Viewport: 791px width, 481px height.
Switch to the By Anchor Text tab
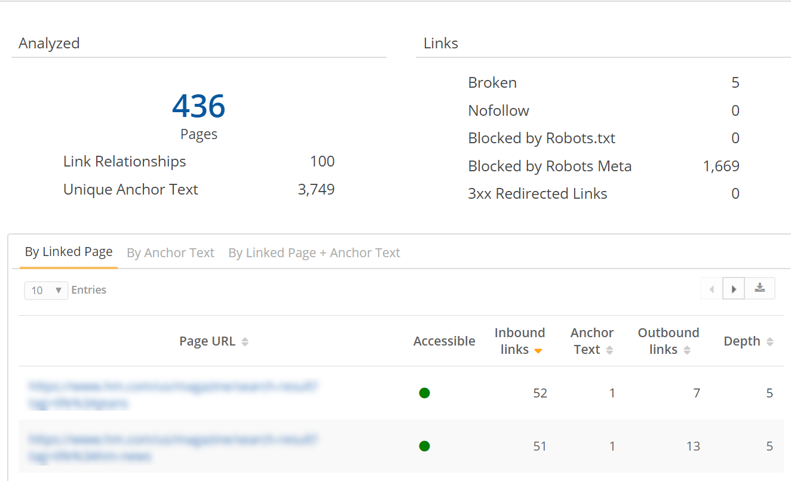point(170,252)
